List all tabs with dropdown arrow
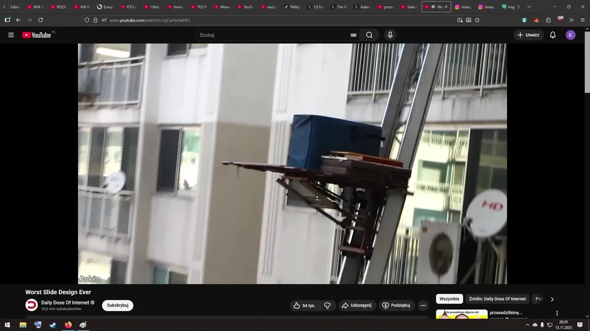This screenshot has height=331, width=590. coord(529,7)
